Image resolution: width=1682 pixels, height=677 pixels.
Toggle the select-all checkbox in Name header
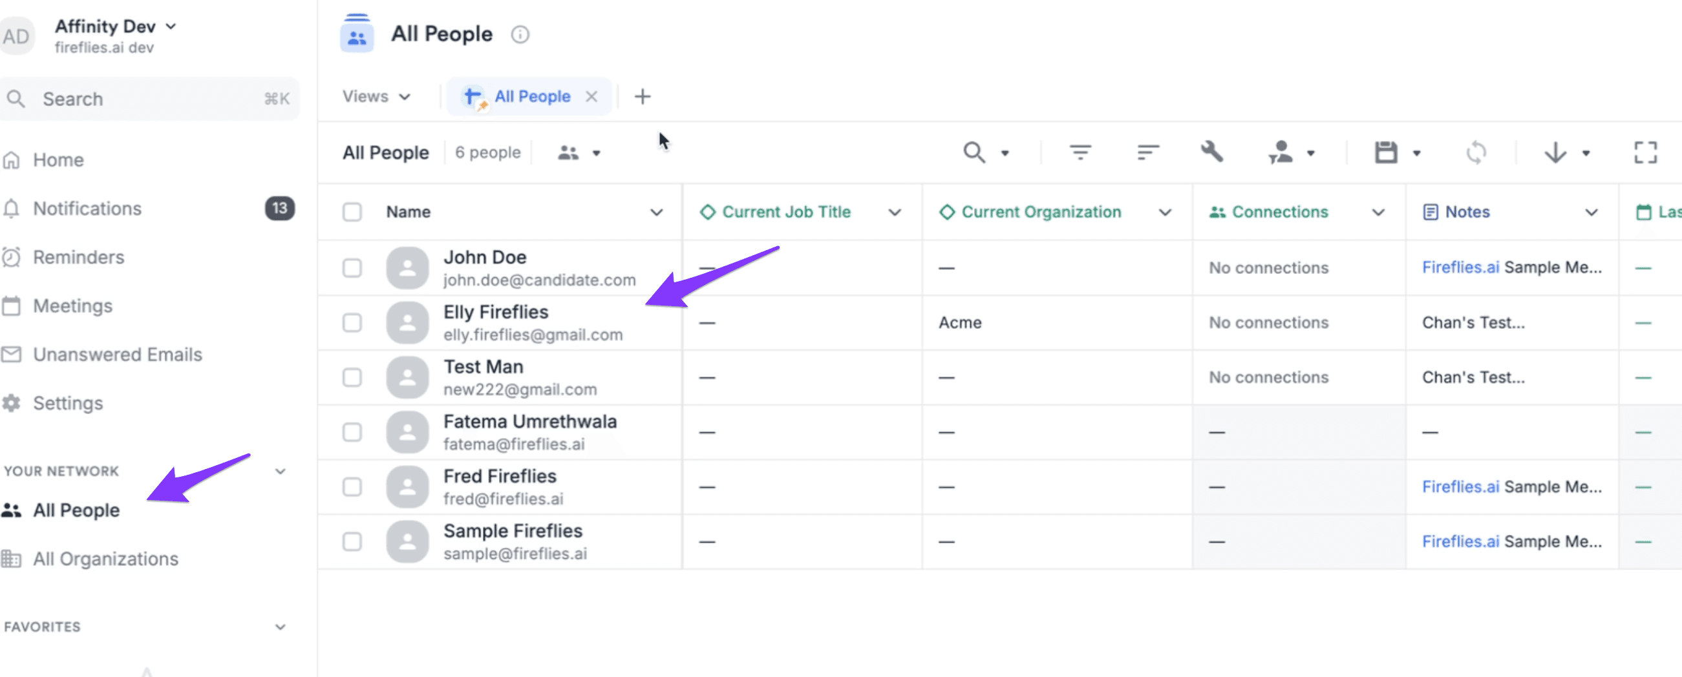(x=352, y=212)
